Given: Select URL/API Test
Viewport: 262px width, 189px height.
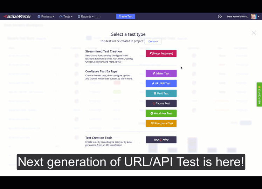Looking at the screenshot, I should click(x=161, y=83).
